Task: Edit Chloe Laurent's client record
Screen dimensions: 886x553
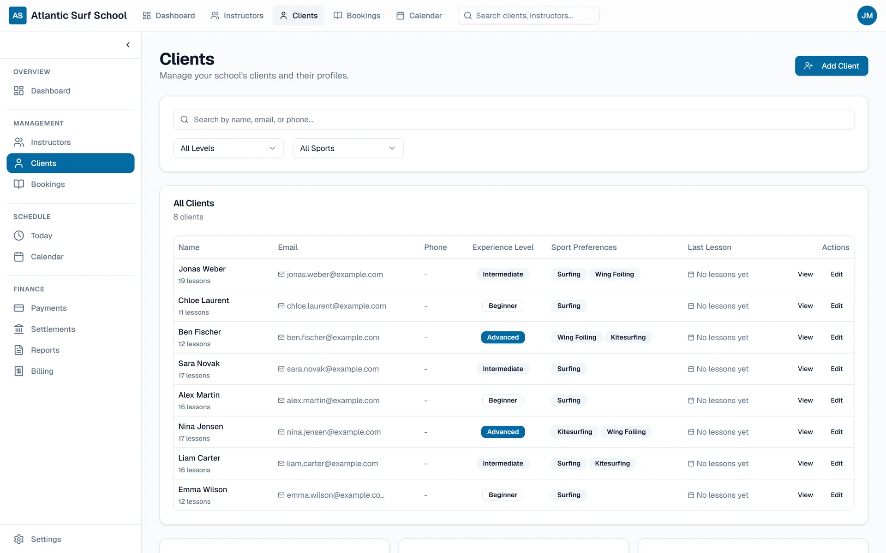Action: pos(836,306)
